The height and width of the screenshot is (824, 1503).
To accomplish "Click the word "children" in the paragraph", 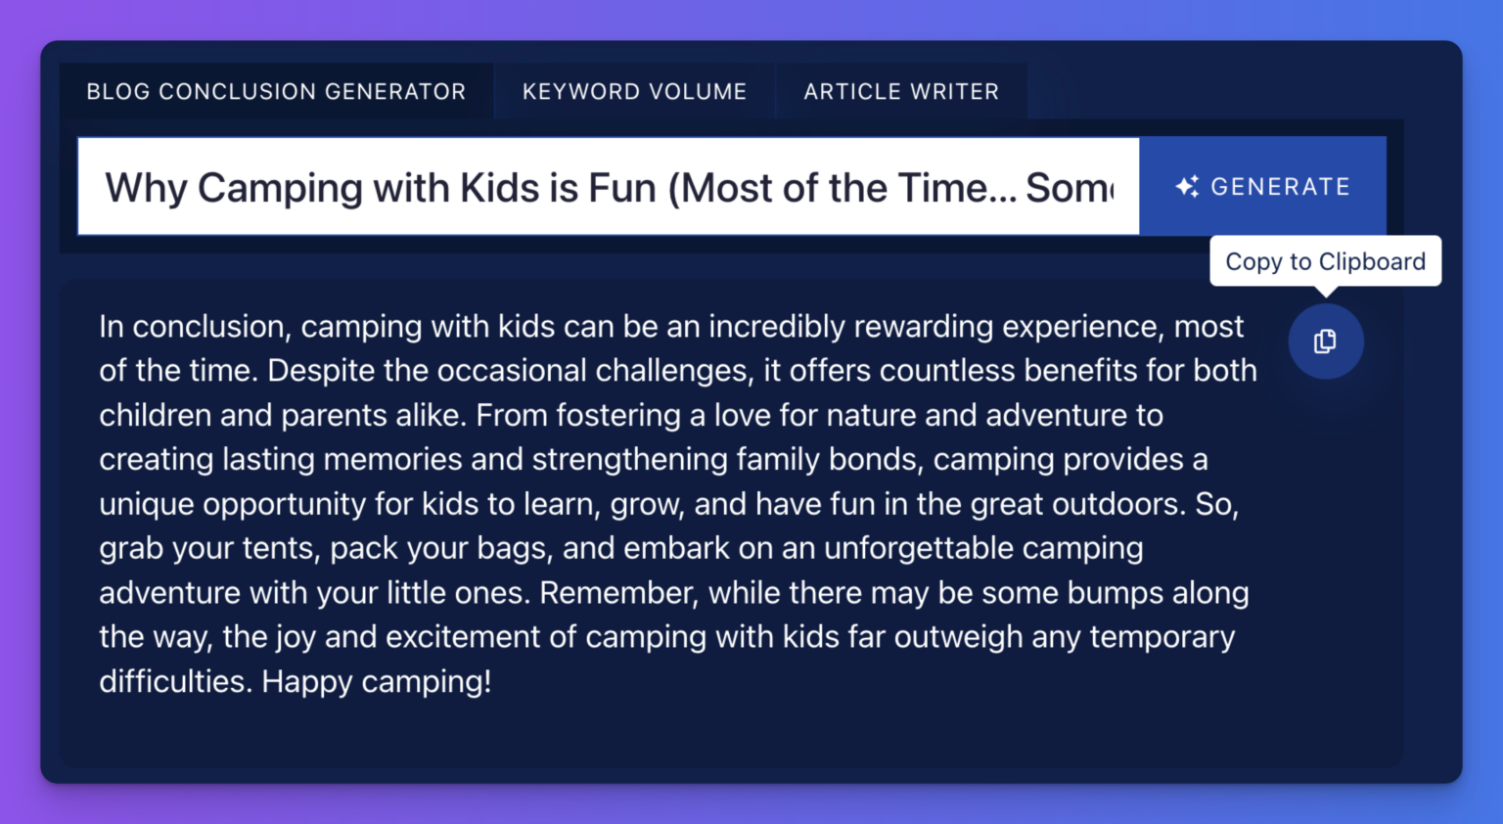I will coord(155,416).
